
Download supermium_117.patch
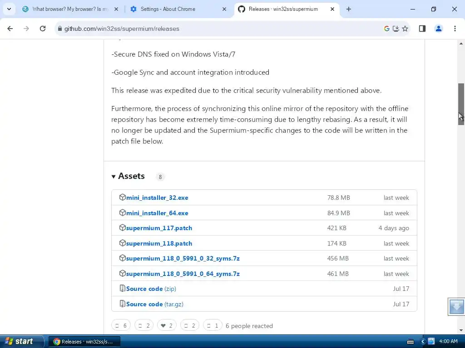coord(159,228)
